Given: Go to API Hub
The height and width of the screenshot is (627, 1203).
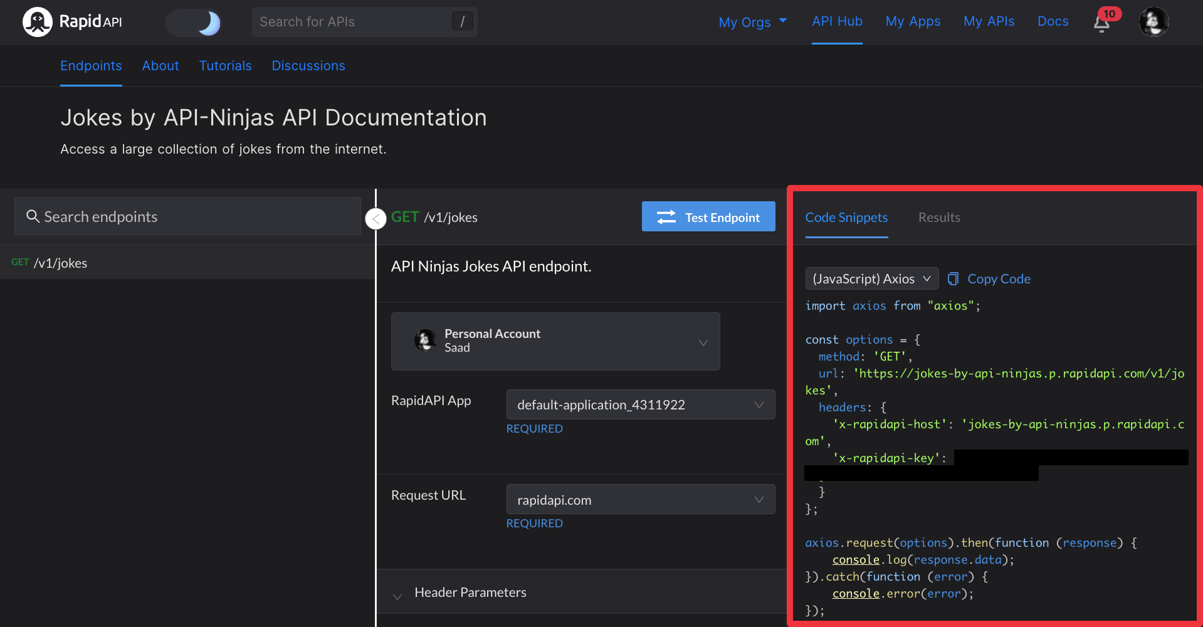Looking at the screenshot, I should click(x=837, y=21).
